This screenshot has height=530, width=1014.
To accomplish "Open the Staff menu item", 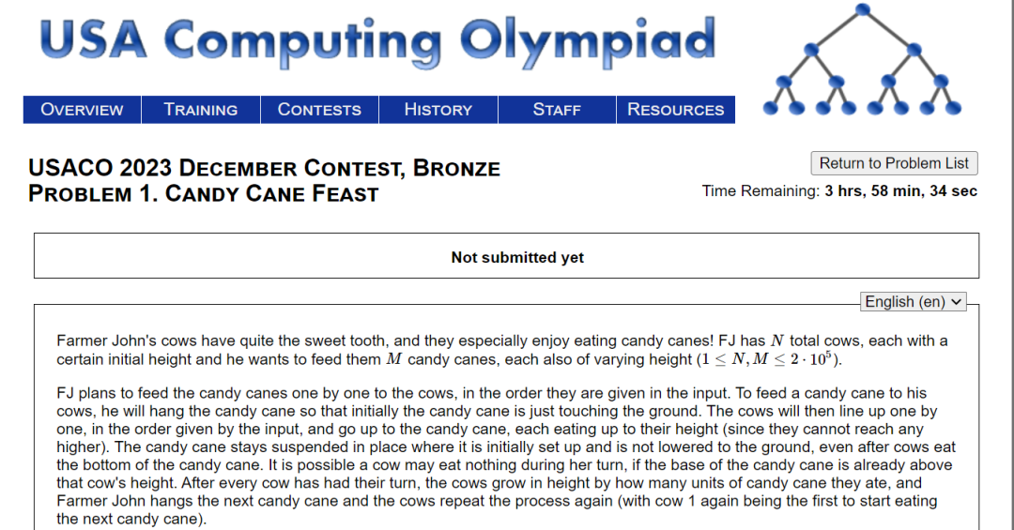I will click(557, 110).
